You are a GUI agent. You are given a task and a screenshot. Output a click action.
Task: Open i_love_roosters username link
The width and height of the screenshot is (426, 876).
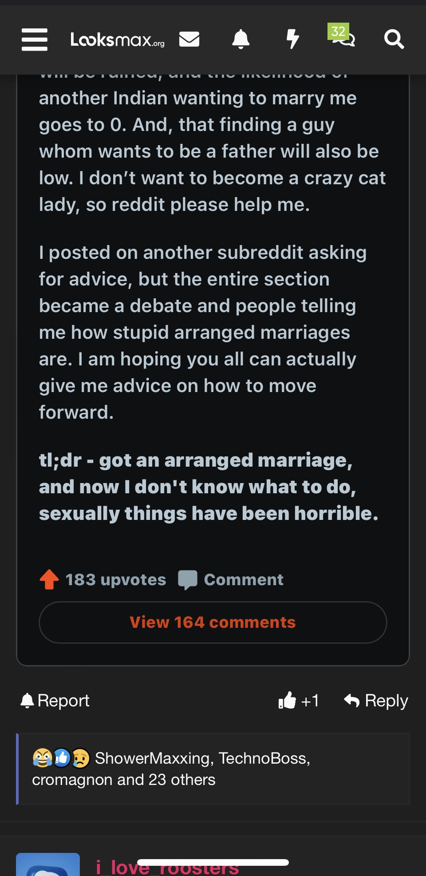point(167,867)
